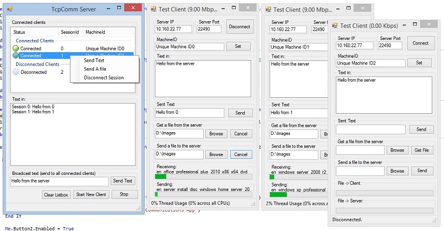Click Get a file path field, first client

point(179,133)
